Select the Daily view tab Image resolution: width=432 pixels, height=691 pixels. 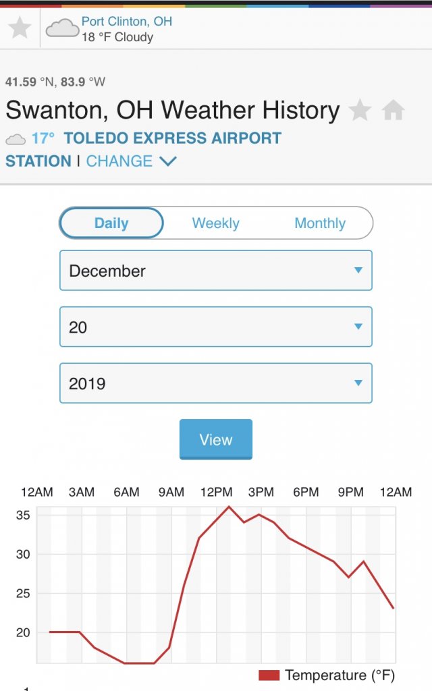[x=111, y=223]
